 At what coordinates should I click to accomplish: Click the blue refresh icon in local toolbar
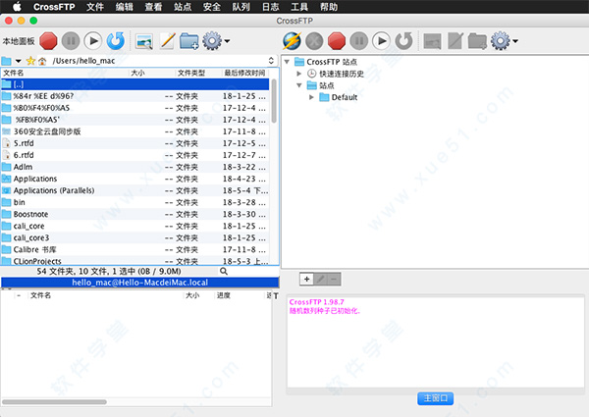(115, 41)
